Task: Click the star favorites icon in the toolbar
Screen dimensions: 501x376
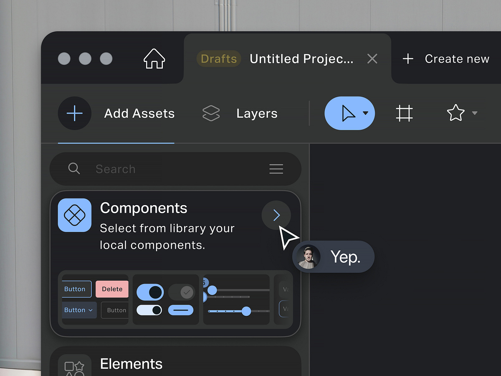Action: [x=456, y=113]
